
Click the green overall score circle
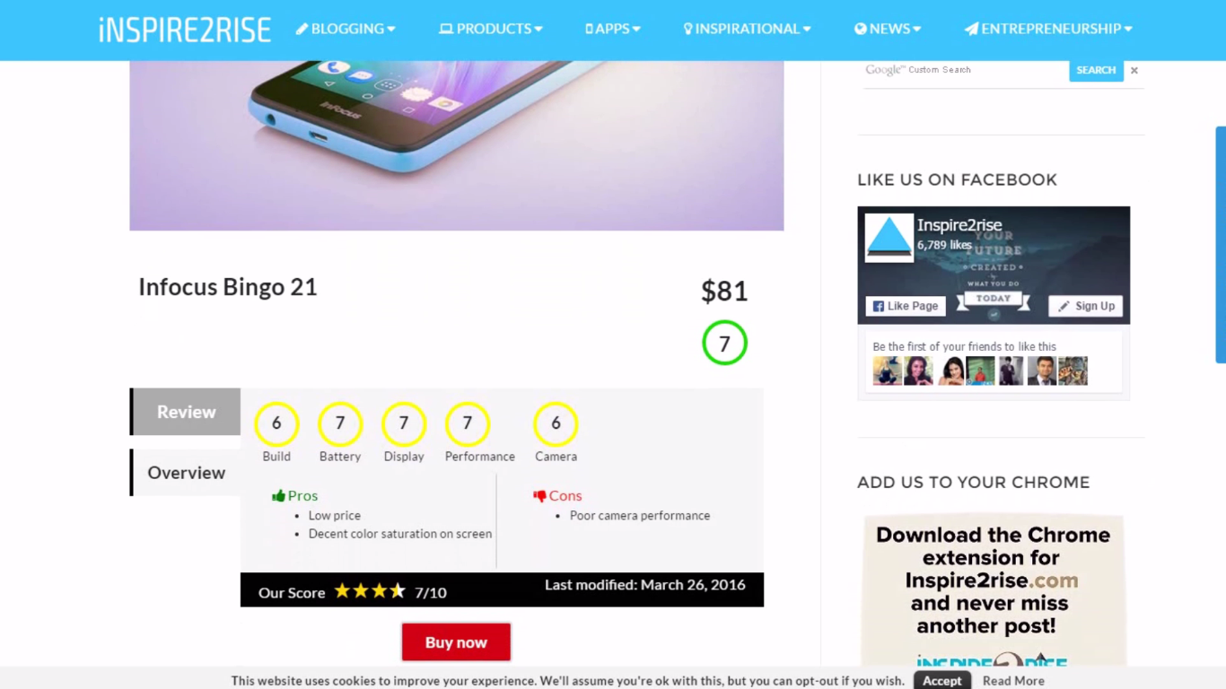point(724,343)
